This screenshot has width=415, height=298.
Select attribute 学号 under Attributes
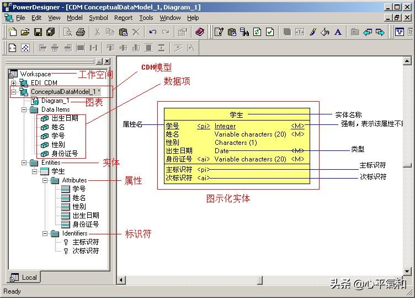point(79,189)
